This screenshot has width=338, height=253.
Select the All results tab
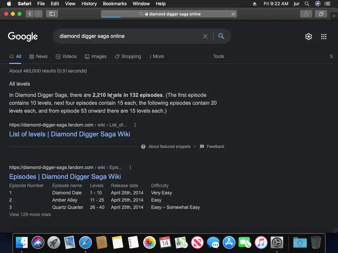pyautogui.click(x=15, y=56)
